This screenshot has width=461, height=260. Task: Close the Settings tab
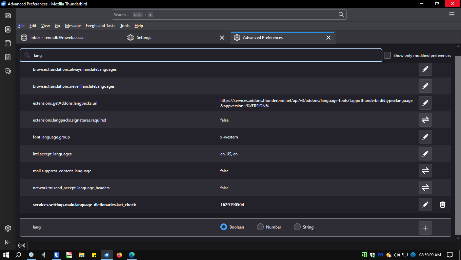[x=222, y=38]
